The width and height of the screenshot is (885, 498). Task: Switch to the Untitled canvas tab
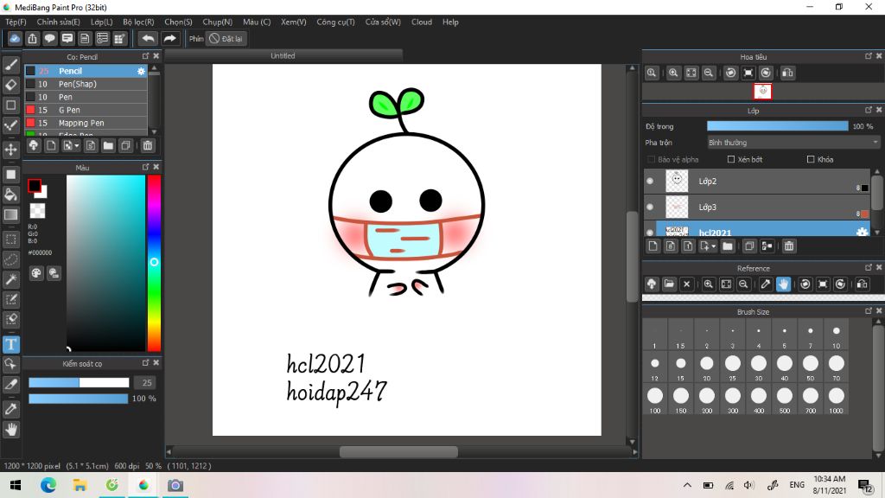283,56
